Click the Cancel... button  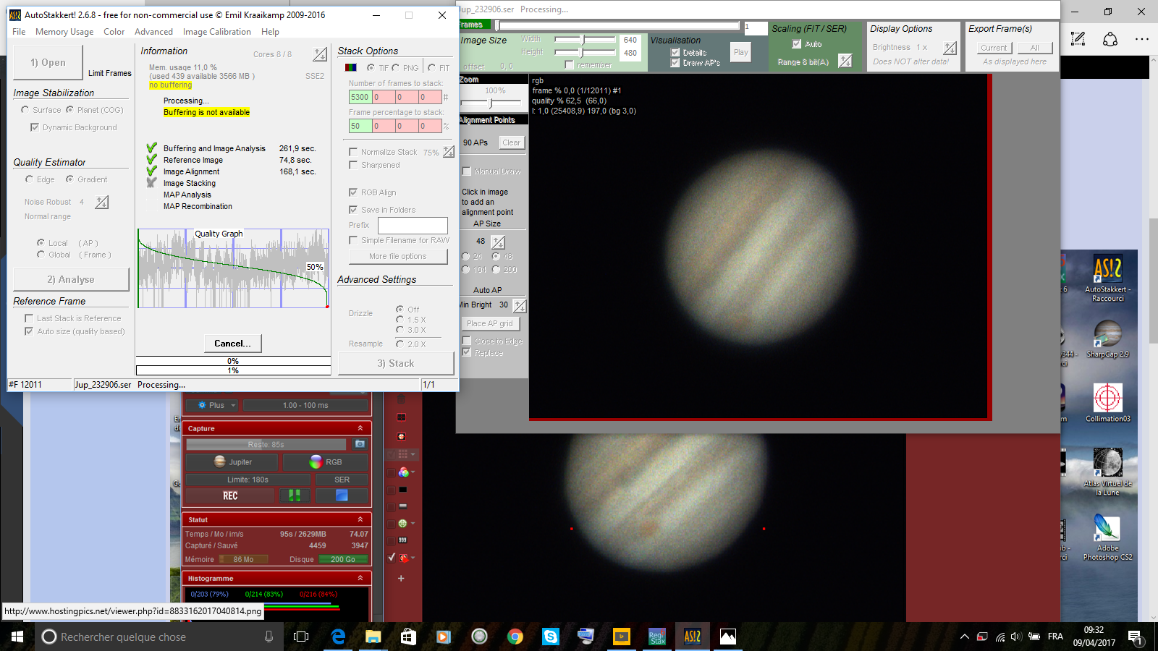click(x=232, y=344)
